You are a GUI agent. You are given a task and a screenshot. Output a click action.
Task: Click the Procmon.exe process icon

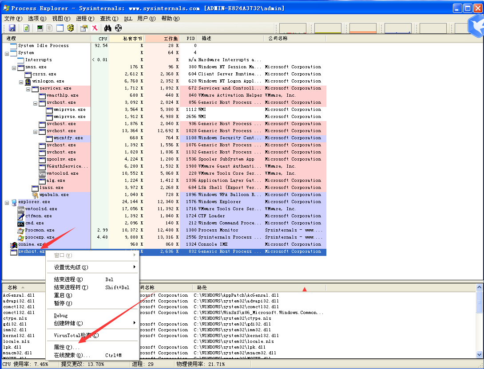click(x=21, y=230)
